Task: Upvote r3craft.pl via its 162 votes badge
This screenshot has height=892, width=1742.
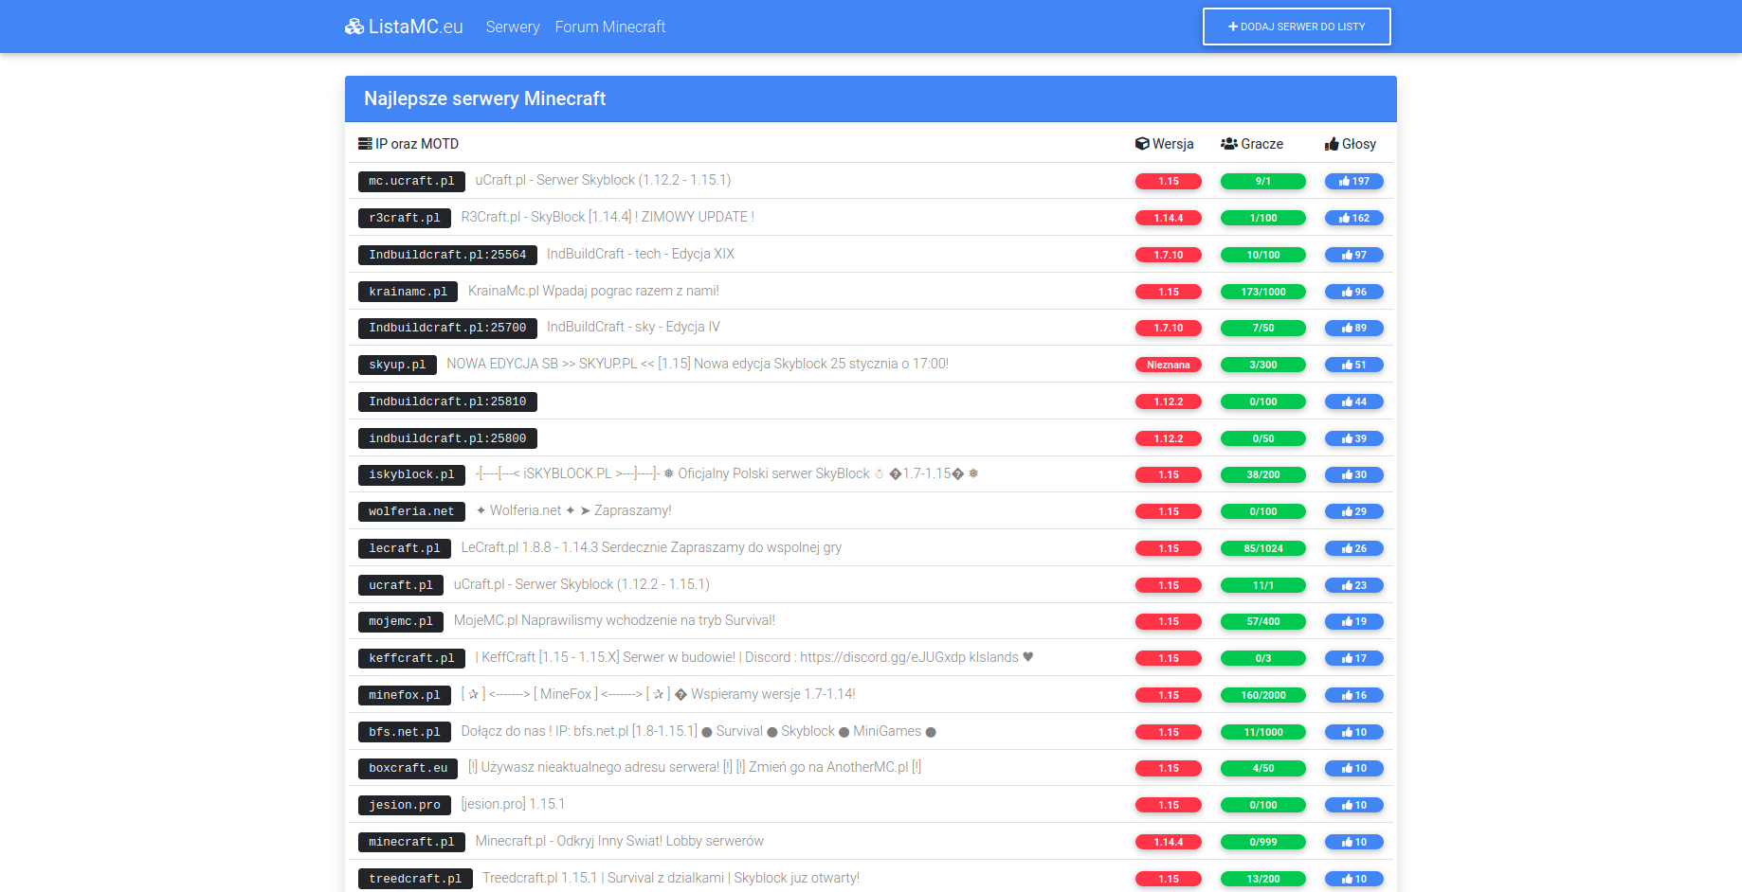Action: point(1353,218)
